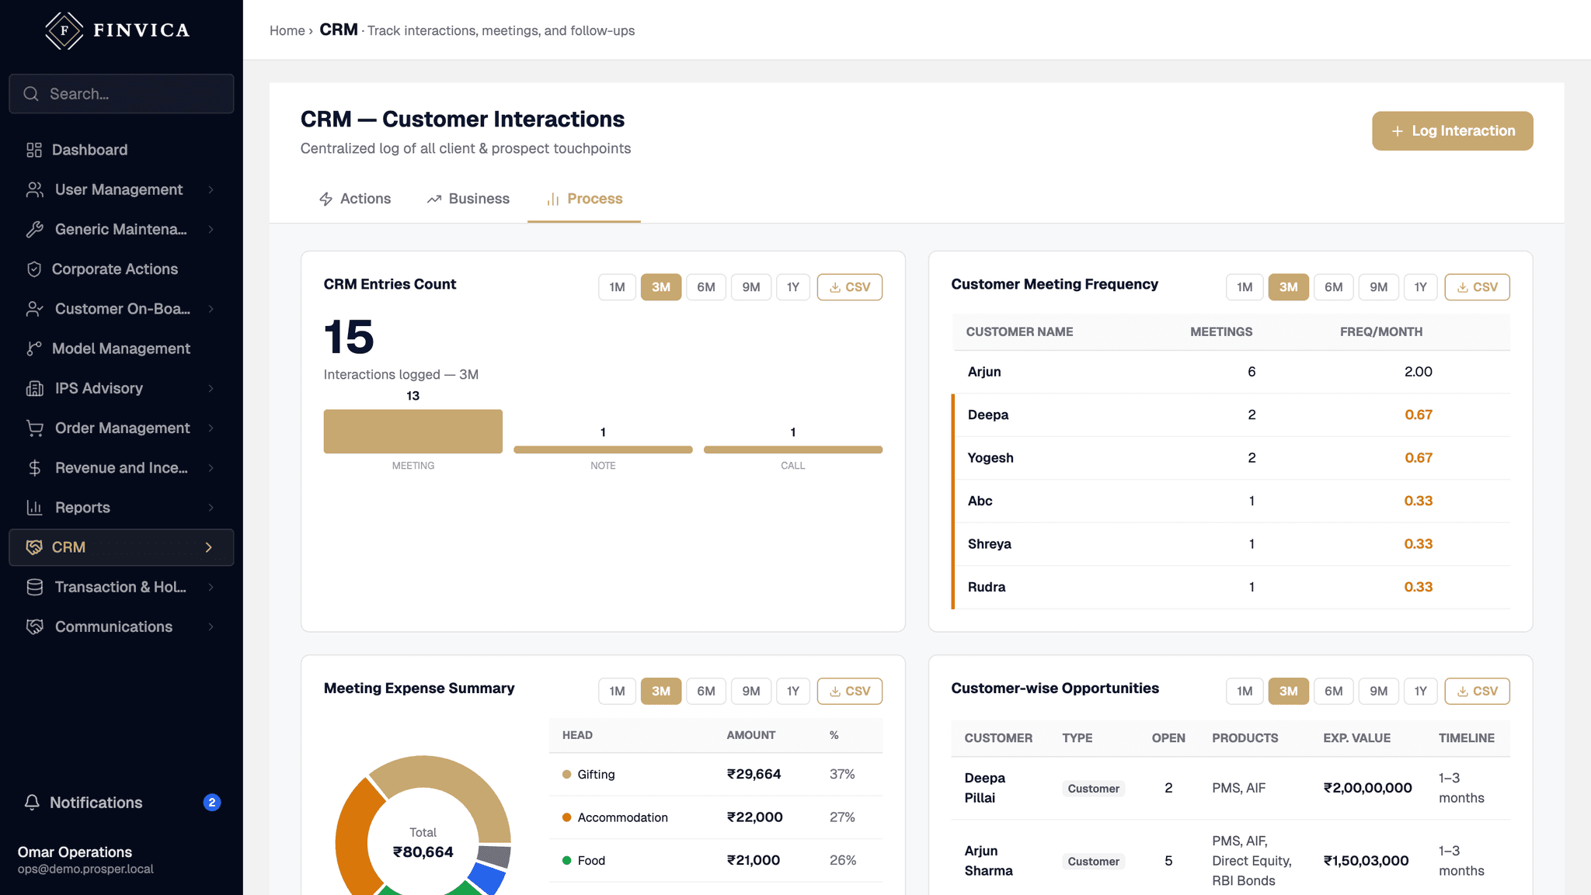This screenshot has width=1591, height=895.
Task: Click the Customer On-Boarding person icon
Action: click(x=34, y=309)
